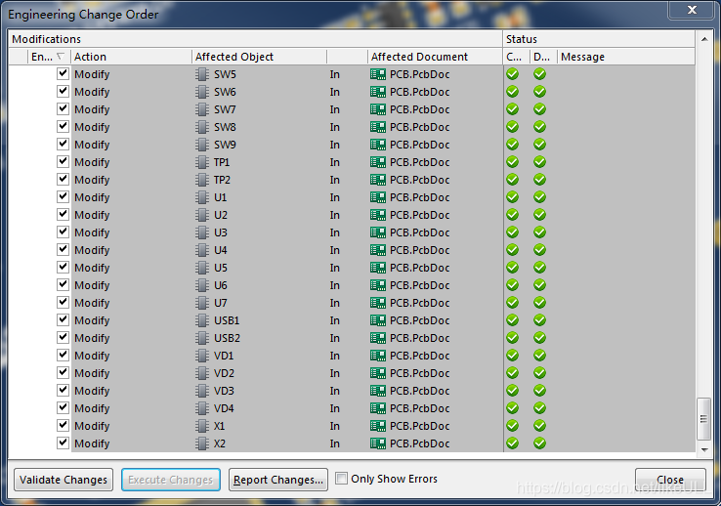Click the VD4 object name
The image size is (721, 506).
pyautogui.click(x=224, y=408)
